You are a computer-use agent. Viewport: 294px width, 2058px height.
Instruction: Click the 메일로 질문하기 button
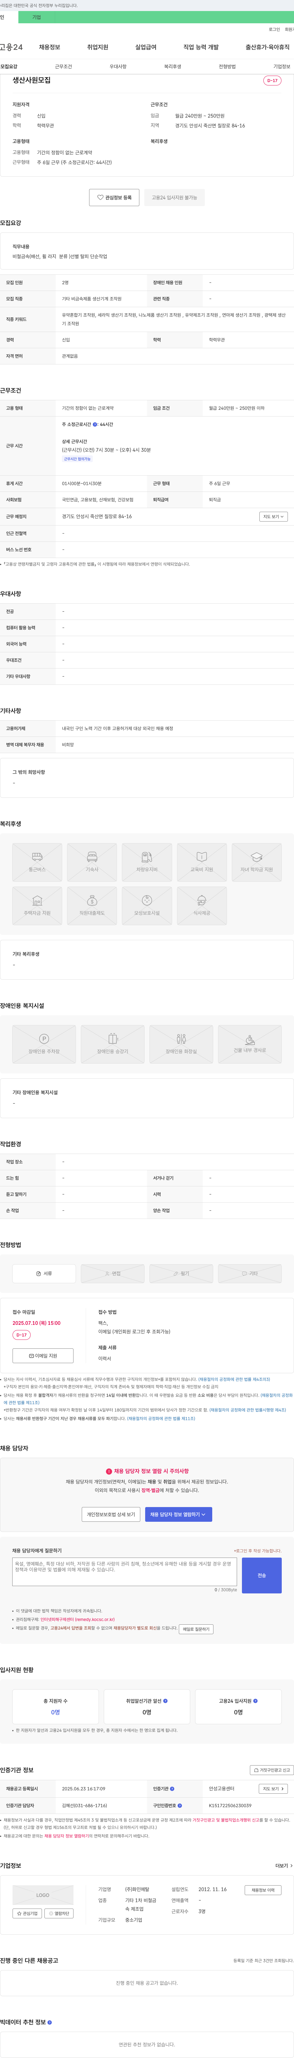click(x=196, y=1629)
